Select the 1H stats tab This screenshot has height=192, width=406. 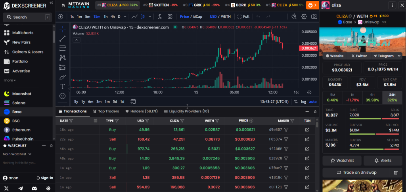pos(352,97)
